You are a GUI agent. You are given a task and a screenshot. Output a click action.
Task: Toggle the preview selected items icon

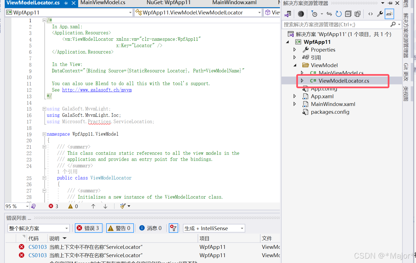(389, 14)
